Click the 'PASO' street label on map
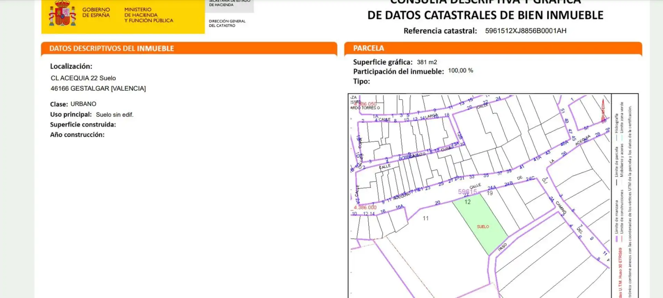Viewport: 663px width, 298px height. click(x=502, y=247)
